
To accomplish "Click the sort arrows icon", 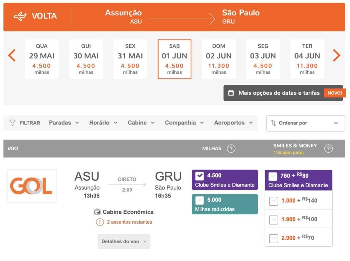I will coord(273,123).
